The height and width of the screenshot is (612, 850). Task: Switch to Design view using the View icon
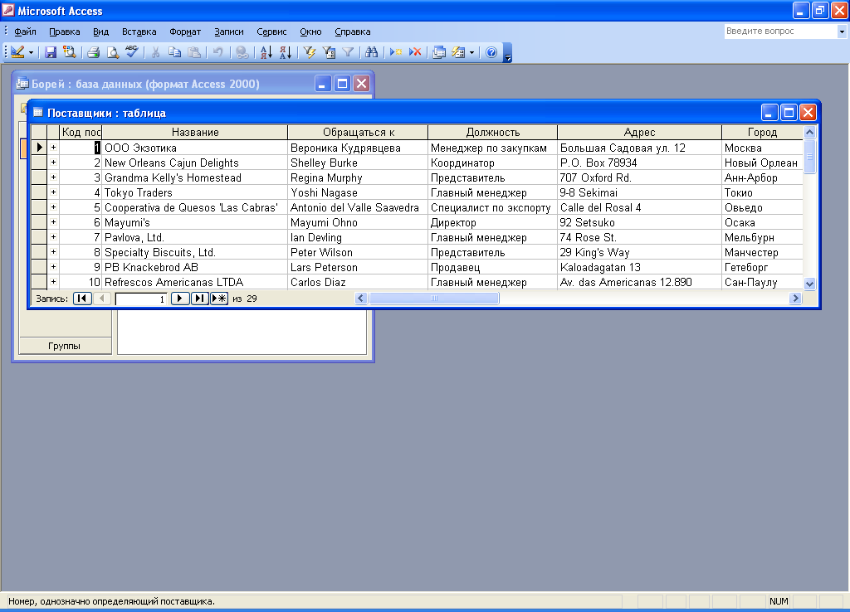pos(17,52)
